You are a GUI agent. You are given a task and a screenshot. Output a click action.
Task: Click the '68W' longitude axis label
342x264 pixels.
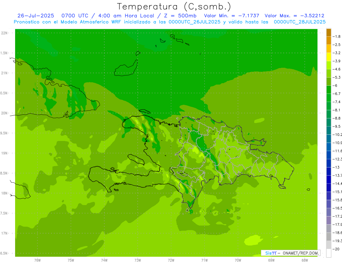[305, 260]
